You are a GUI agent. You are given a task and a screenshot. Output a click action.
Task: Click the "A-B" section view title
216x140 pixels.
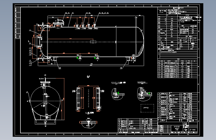[x=88, y=76]
